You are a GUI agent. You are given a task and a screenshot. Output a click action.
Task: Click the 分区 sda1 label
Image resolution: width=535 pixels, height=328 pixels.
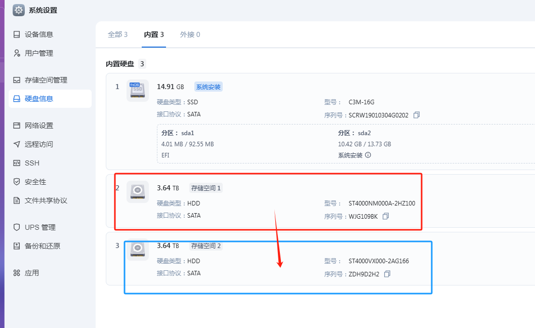(x=178, y=133)
